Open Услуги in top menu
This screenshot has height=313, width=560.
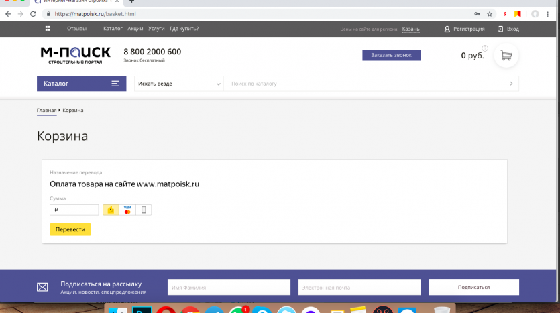[x=156, y=29]
